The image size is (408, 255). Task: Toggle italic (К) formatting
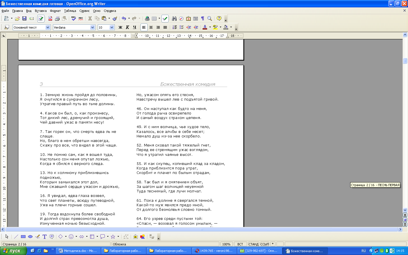point(127,27)
